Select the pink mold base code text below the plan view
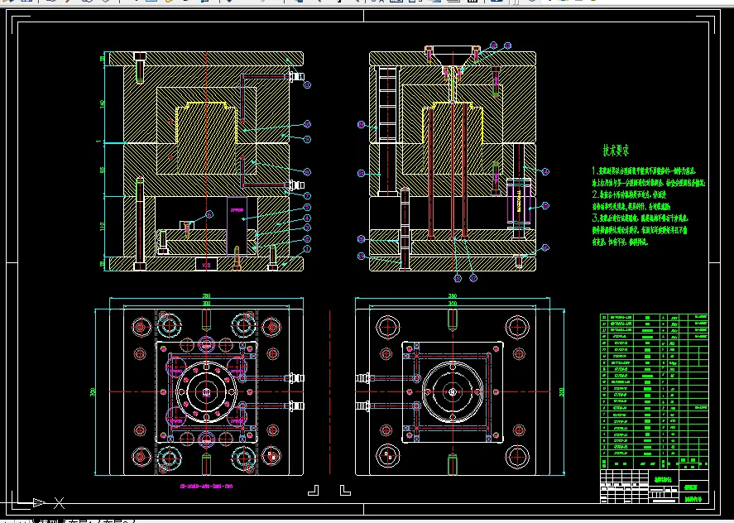This screenshot has height=523, width=734. [206, 486]
